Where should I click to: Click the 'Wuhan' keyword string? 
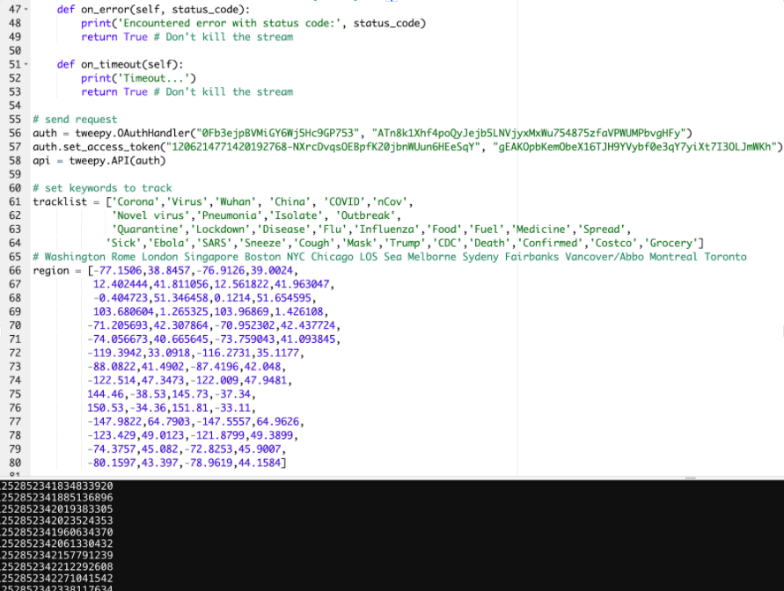click(x=239, y=201)
